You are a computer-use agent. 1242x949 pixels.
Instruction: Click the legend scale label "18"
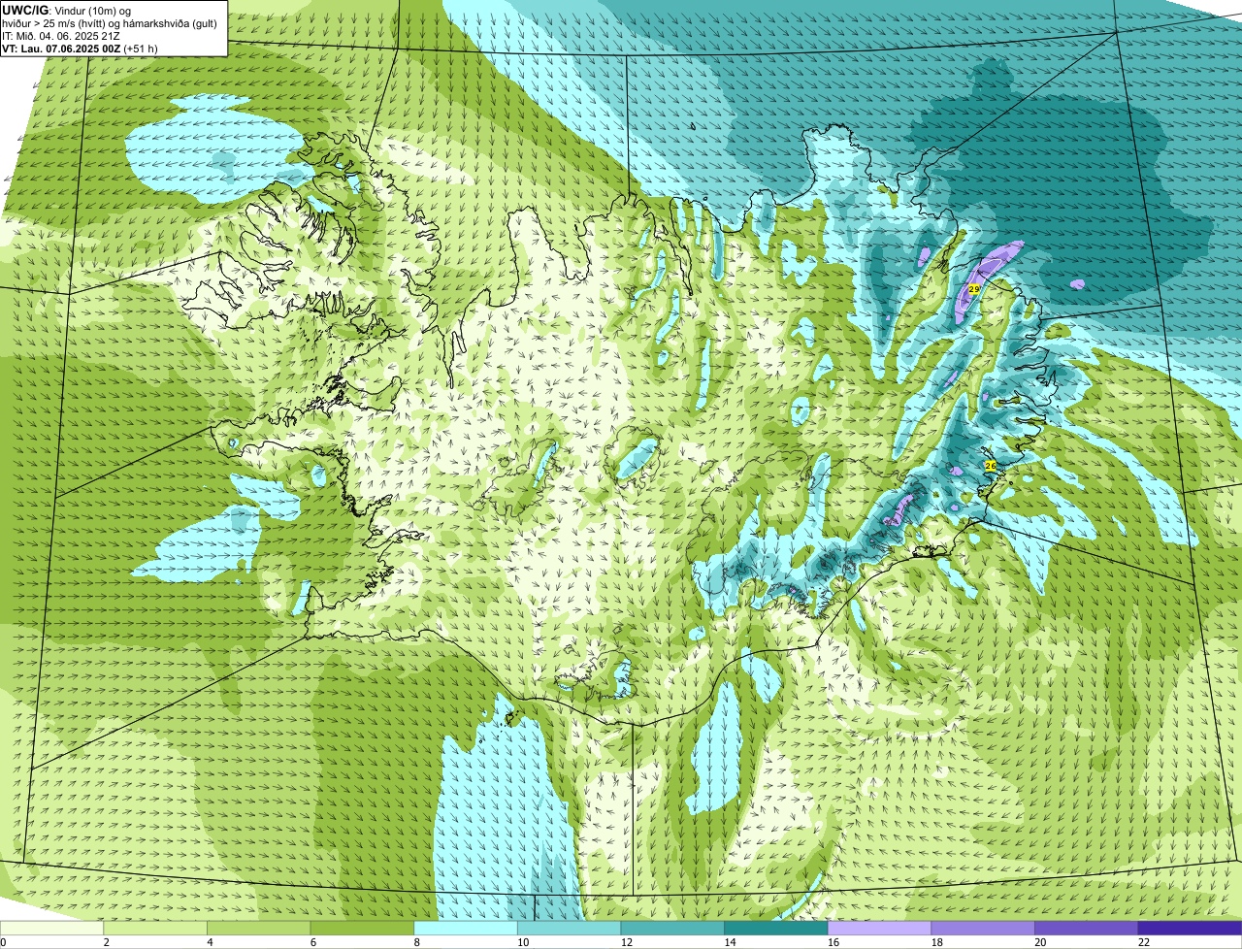936,942
